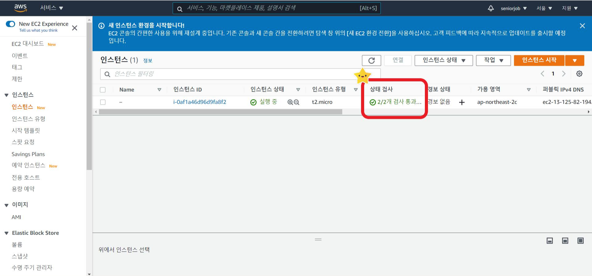Open EC2 대시보드 in the sidebar

click(x=28, y=44)
